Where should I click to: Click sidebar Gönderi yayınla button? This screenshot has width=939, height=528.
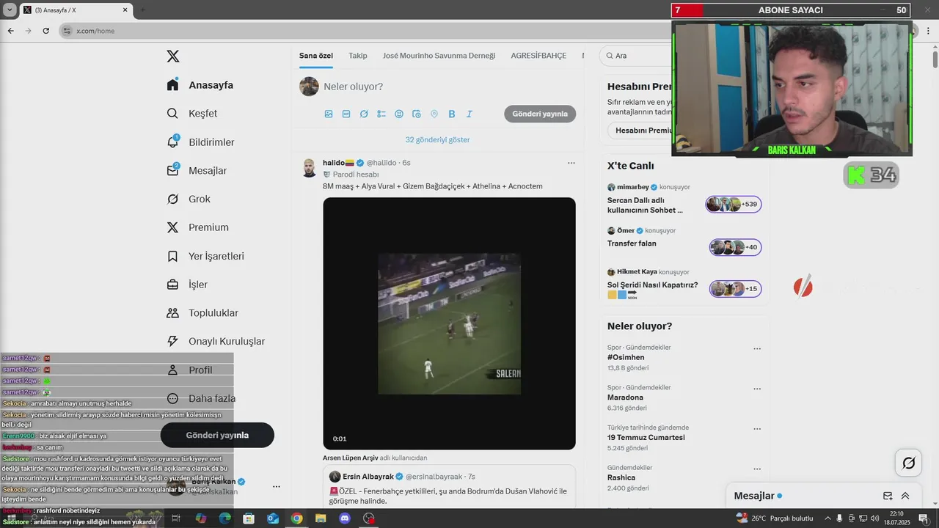[x=217, y=435]
